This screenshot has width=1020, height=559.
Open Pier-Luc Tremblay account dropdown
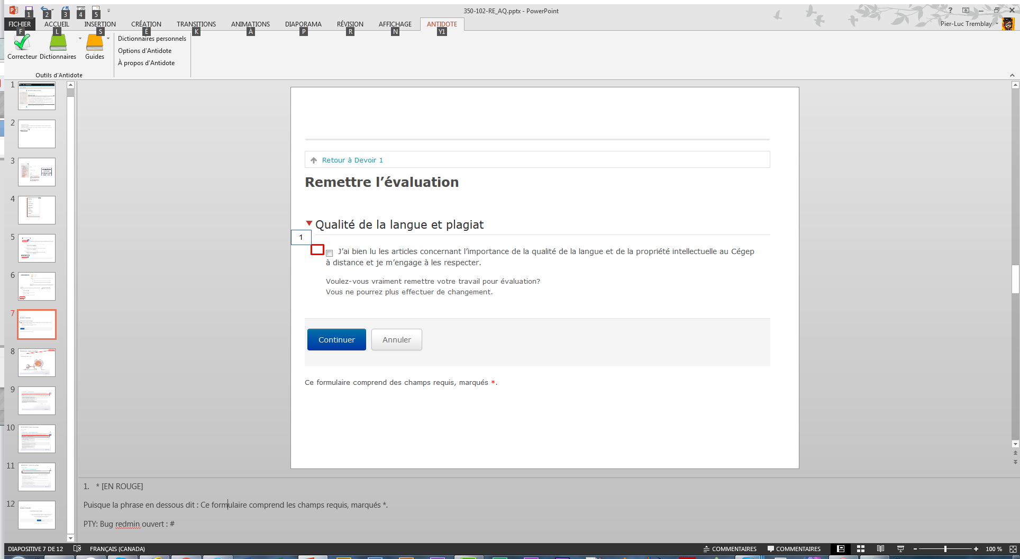[x=997, y=24]
